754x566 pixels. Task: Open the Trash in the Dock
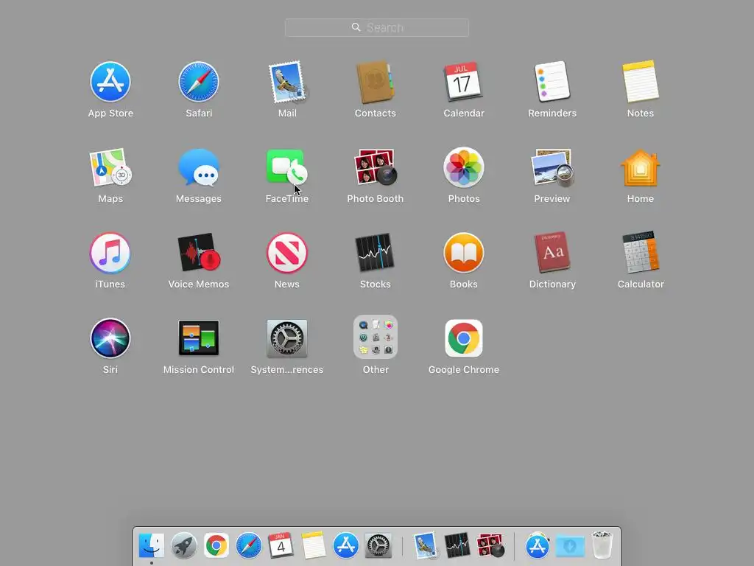[602, 546]
